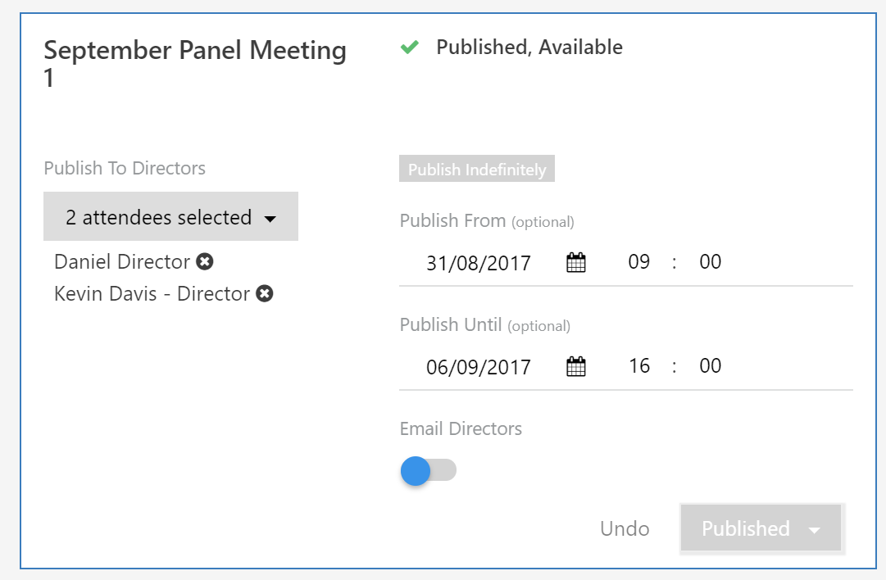886x580 pixels.
Task: Remove Kevin Davis - Director attendee
Action: [265, 293]
